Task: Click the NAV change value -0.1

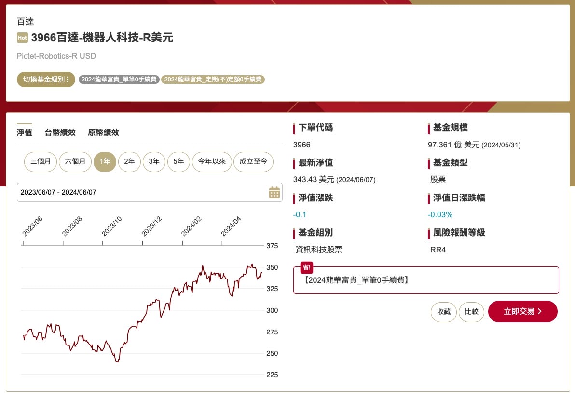Action: click(300, 214)
